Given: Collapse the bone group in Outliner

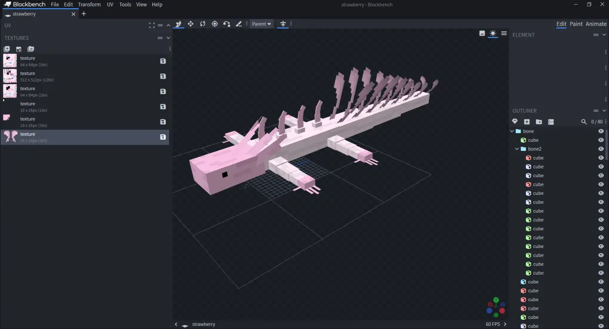Looking at the screenshot, I should tap(512, 131).
